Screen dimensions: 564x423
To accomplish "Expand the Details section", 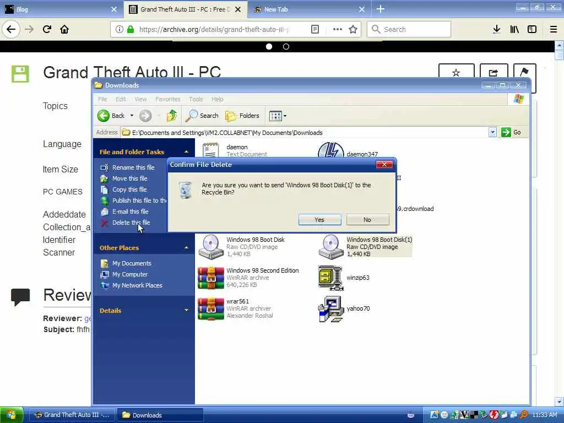I will point(186,310).
